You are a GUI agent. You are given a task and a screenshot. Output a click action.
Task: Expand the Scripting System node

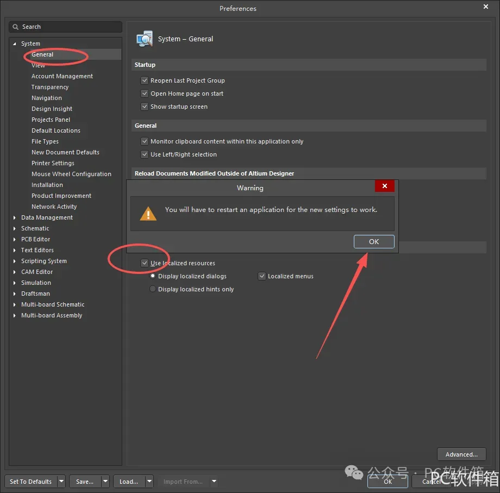14,261
